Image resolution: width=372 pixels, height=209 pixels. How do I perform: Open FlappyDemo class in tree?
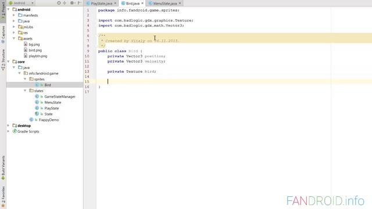[49, 120]
